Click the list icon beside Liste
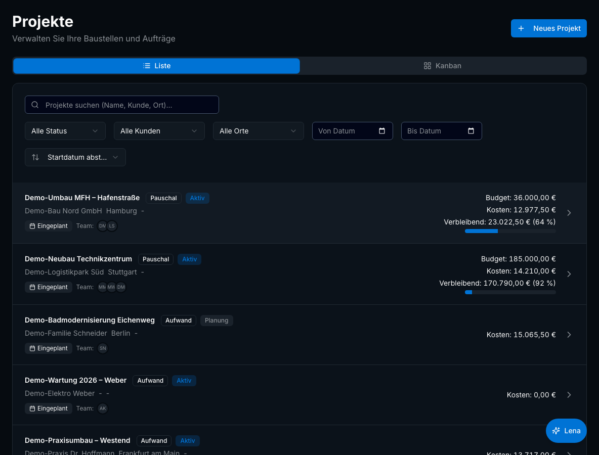 (x=146, y=66)
